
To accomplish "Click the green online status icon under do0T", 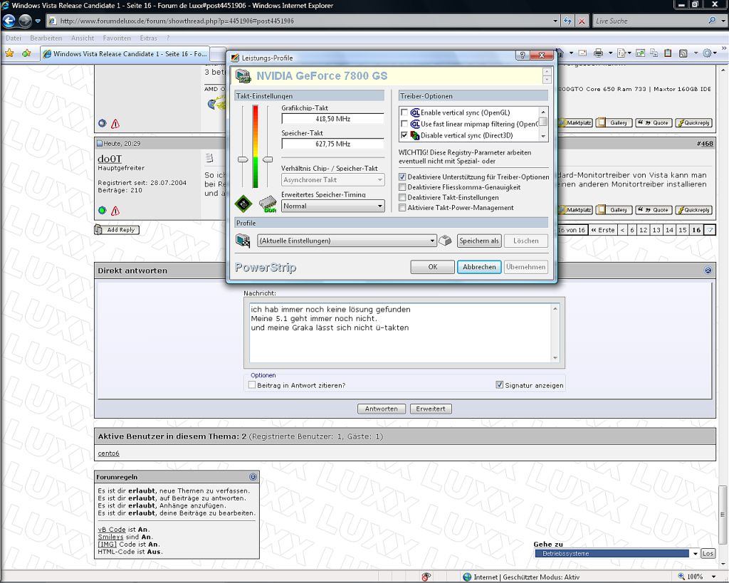I will pos(103,211).
